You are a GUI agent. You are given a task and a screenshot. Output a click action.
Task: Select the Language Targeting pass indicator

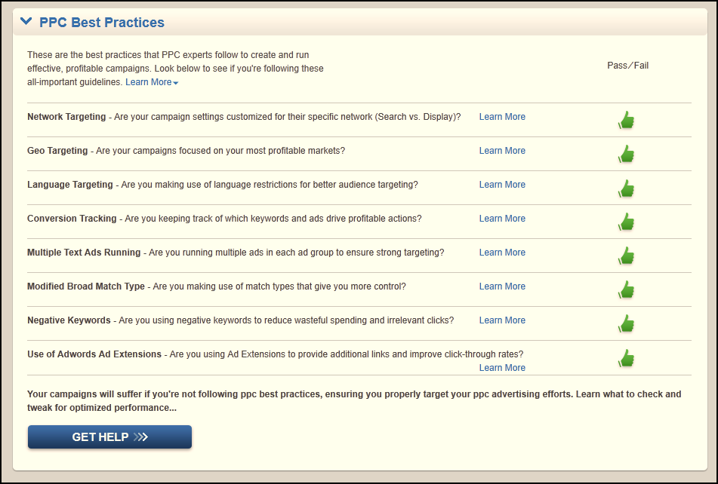(626, 188)
